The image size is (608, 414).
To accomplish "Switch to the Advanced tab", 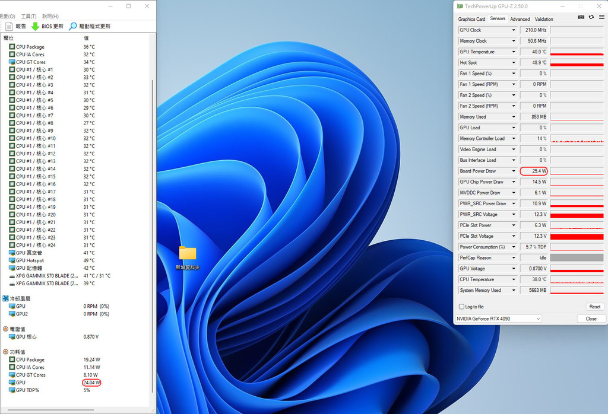I will tap(520, 19).
